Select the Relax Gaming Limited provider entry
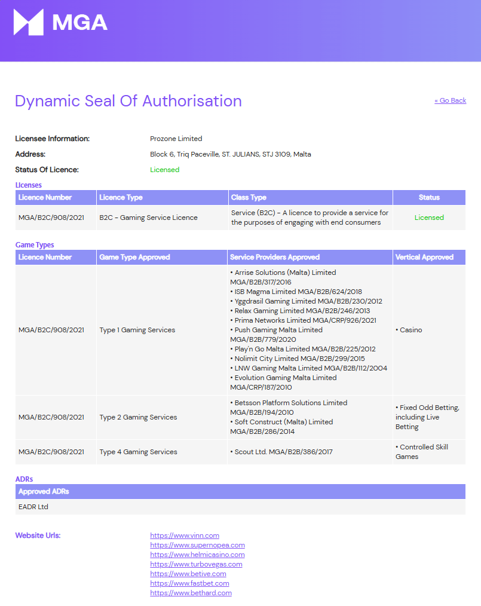Image resolution: width=481 pixels, height=606 pixels. point(300,311)
